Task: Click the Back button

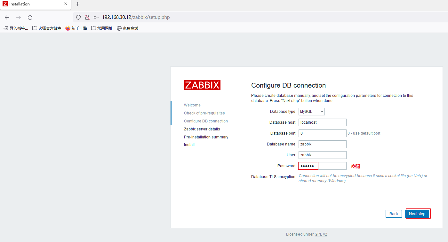Action: tap(394, 214)
